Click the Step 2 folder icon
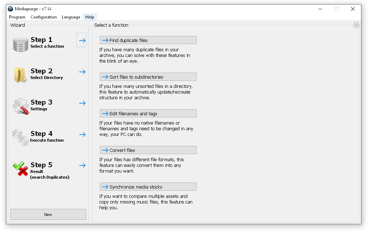 coord(20,75)
